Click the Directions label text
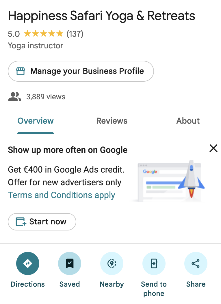This screenshot has height=304, width=221. click(28, 284)
